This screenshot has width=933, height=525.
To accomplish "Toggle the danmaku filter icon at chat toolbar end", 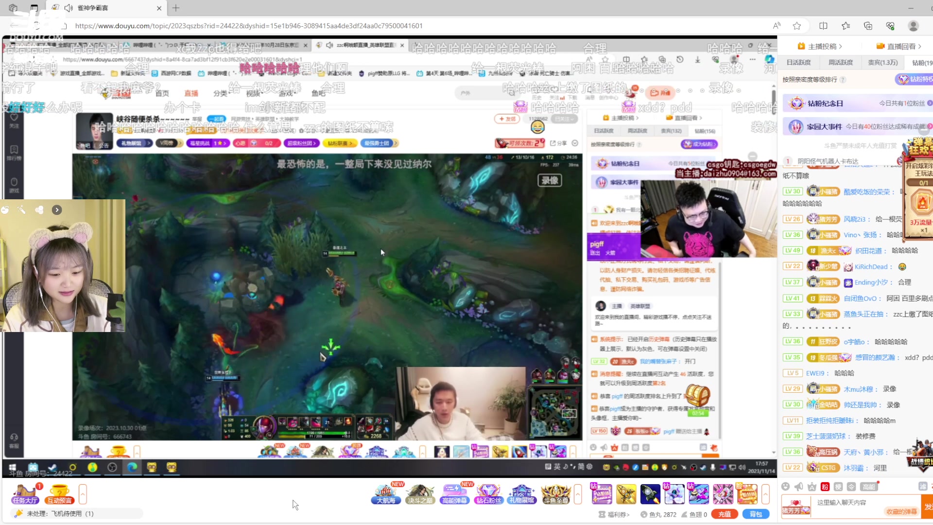I will 922,487.
